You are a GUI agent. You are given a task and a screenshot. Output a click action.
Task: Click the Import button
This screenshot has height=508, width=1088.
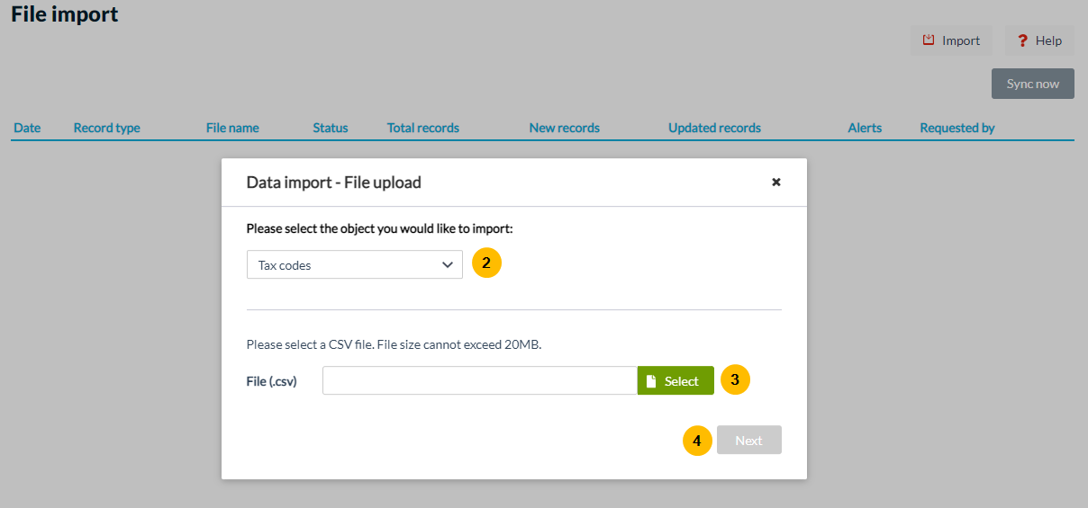point(951,40)
